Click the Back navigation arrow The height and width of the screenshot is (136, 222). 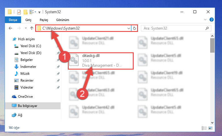point(10,28)
